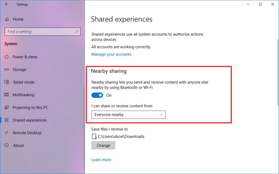Click the Tablet mode icon
This screenshot has width=279, height=174.
point(7,82)
